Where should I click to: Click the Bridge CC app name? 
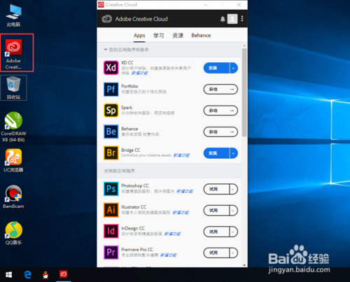[x=131, y=150]
